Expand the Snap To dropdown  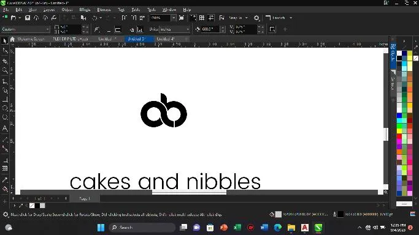[247, 18]
